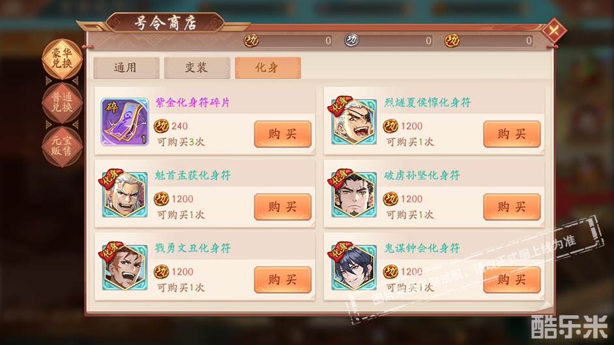Click 购买 for 戮勇文丑化身符
This screenshot has height=345, width=614.
[283, 280]
